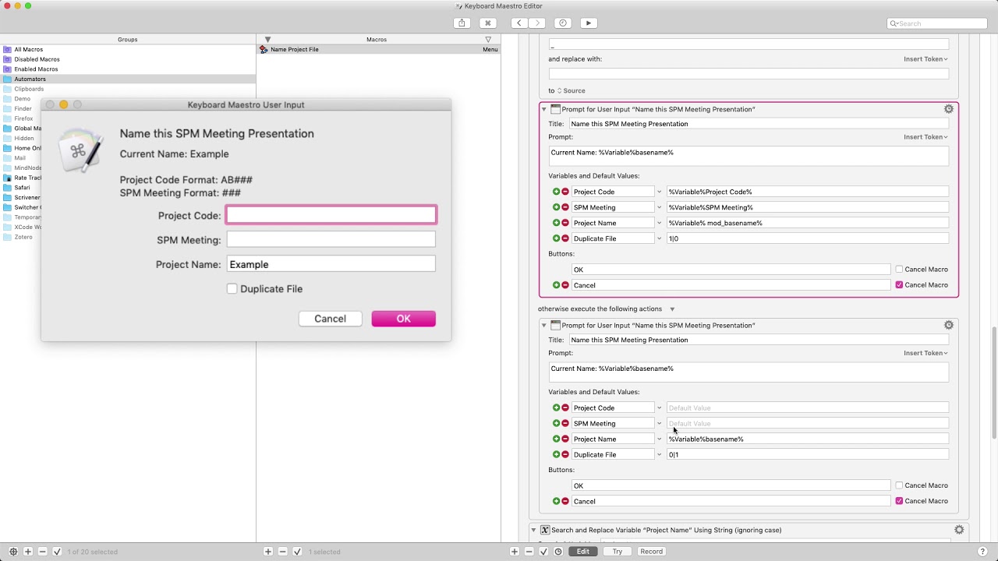Toggle action enable checkmark under editor
The width and height of the screenshot is (998, 561).
point(543,552)
